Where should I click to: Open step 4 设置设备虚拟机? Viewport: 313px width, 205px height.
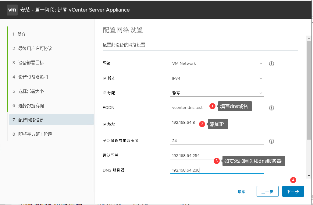pyautogui.click(x=33, y=77)
